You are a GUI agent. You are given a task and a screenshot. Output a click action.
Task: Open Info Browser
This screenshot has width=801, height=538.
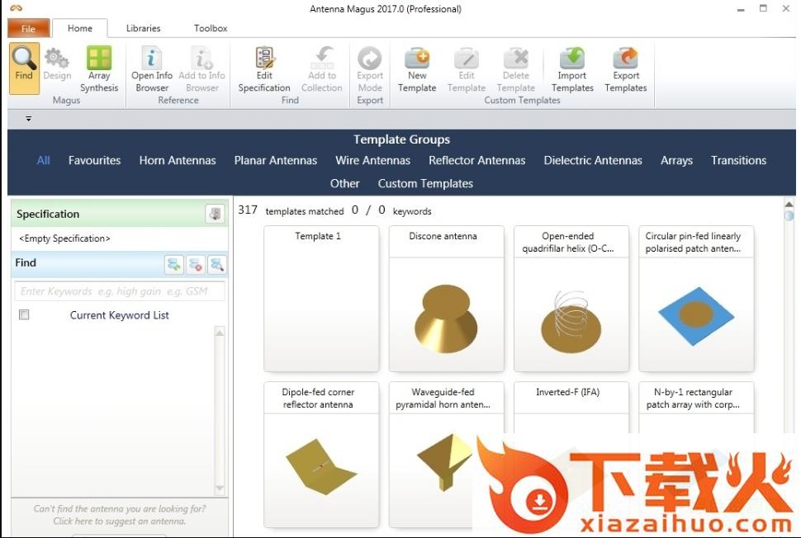coord(152,69)
